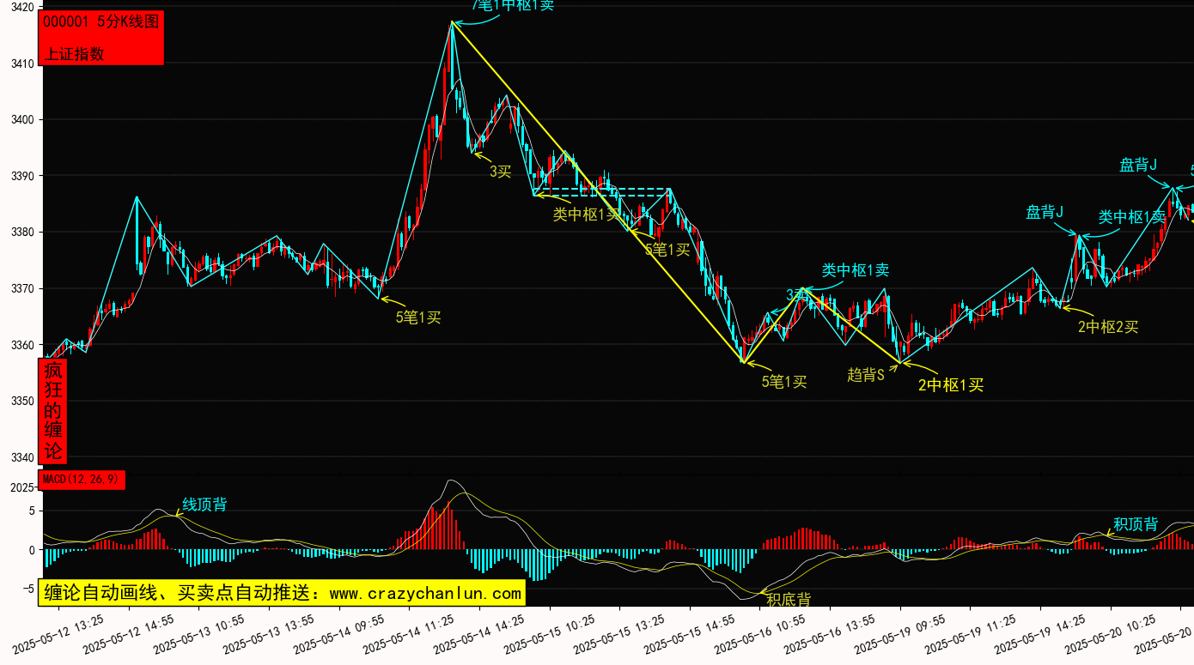Viewport: 1194px width, 665px height.
Task: Click the 2025-05-15 13:25 time label
Action: (x=620, y=634)
